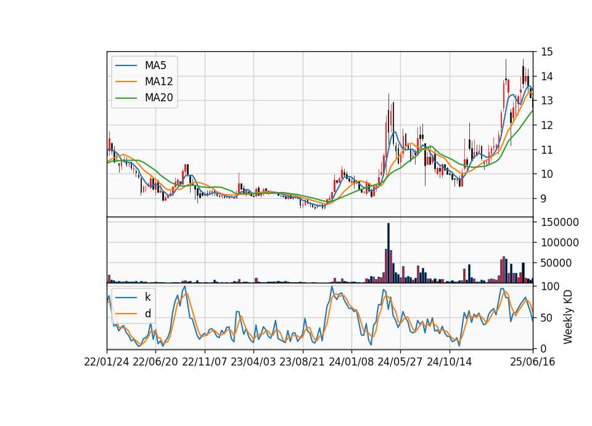Click price axis value 15
The height and width of the screenshot is (426, 592).
(547, 52)
